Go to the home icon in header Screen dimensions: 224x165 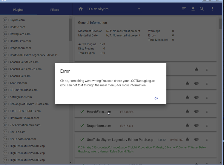coord(81,9)
